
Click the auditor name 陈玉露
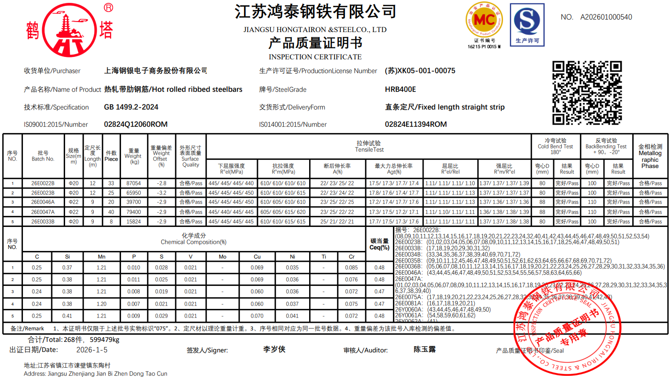[x=424, y=350]
